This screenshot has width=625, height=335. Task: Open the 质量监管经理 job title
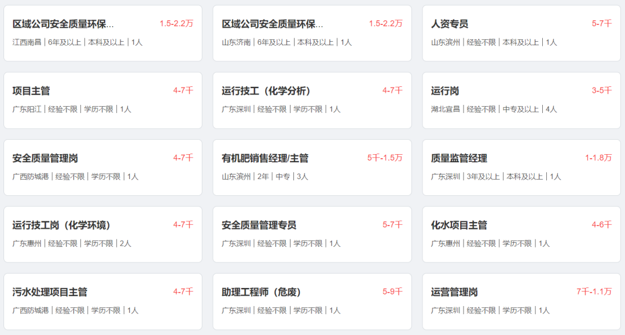pyautogui.click(x=459, y=158)
